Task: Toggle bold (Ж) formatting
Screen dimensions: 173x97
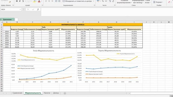Action: coord(17,1)
